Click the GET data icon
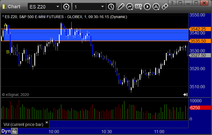Image resolution: width=212 pixels, height=135 pixels. 138,7
